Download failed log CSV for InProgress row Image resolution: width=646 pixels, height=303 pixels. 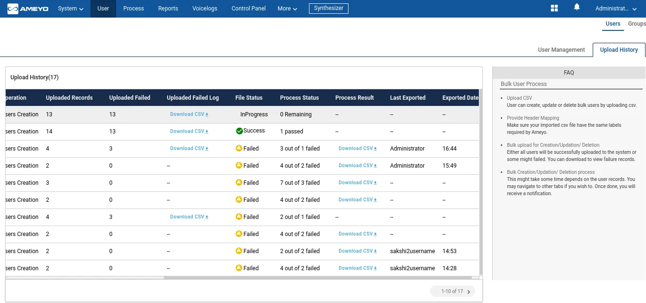189,114
